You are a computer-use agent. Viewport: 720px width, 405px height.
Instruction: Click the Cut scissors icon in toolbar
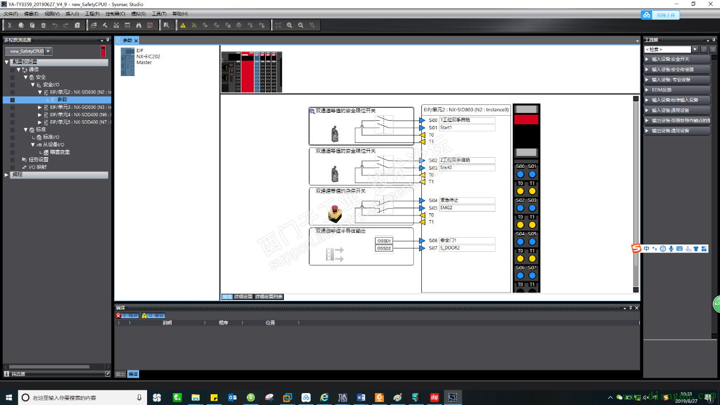point(10,25)
